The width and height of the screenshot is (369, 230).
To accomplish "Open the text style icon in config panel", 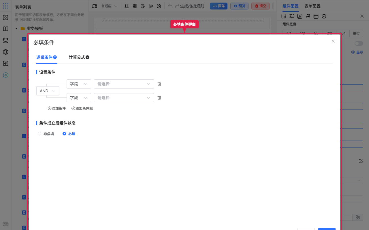I will click(308, 16).
